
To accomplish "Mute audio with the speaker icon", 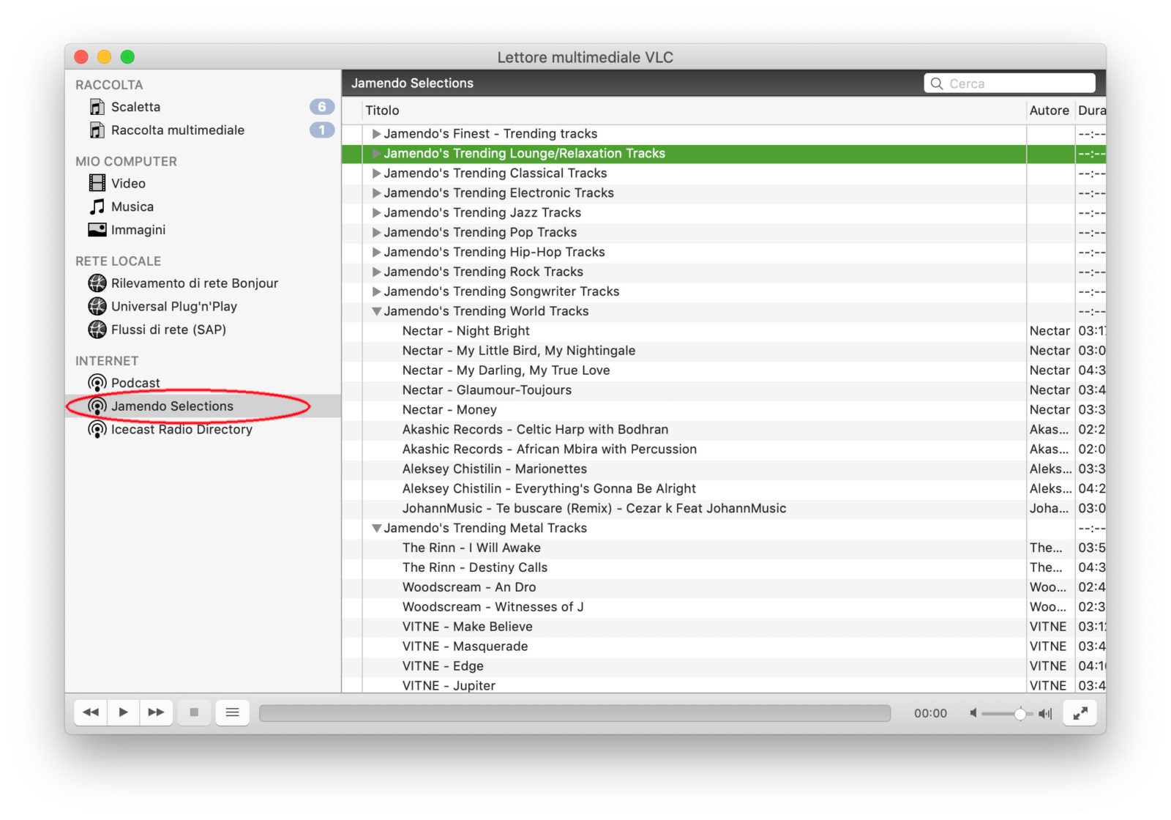I will click(973, 713).
